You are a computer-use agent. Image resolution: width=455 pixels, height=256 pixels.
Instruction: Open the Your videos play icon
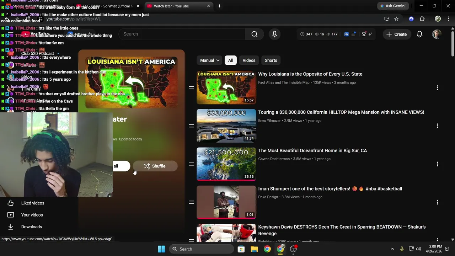click(x=11, y=215)
